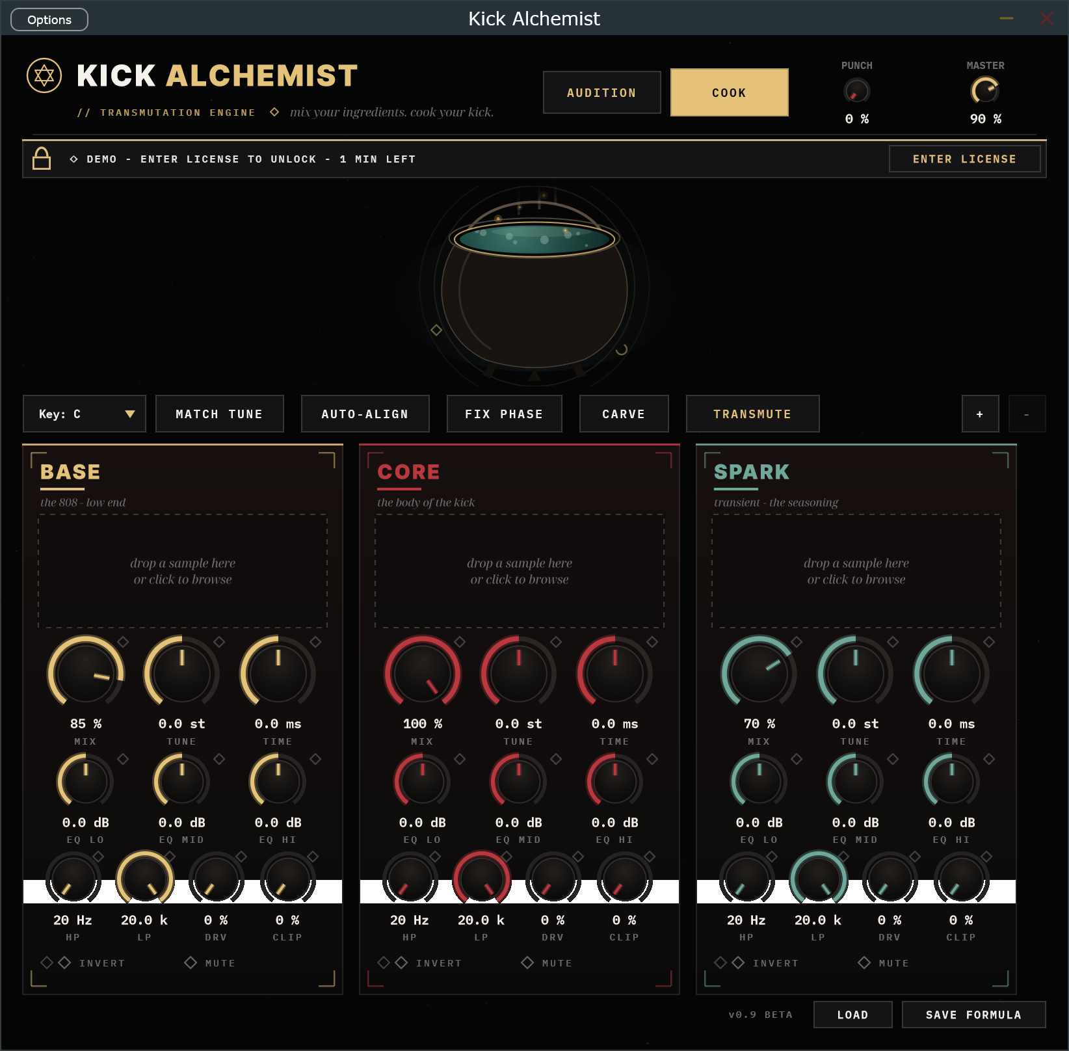The image size is (1069, 1051).
Task: Click diamond marker beside BASE EQ MID
Action: click(219, 759)
